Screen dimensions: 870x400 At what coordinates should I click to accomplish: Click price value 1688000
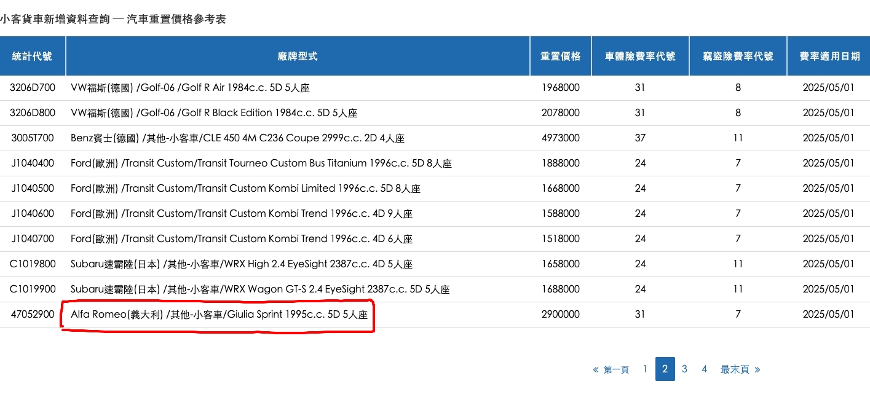[x=561, y=289]
